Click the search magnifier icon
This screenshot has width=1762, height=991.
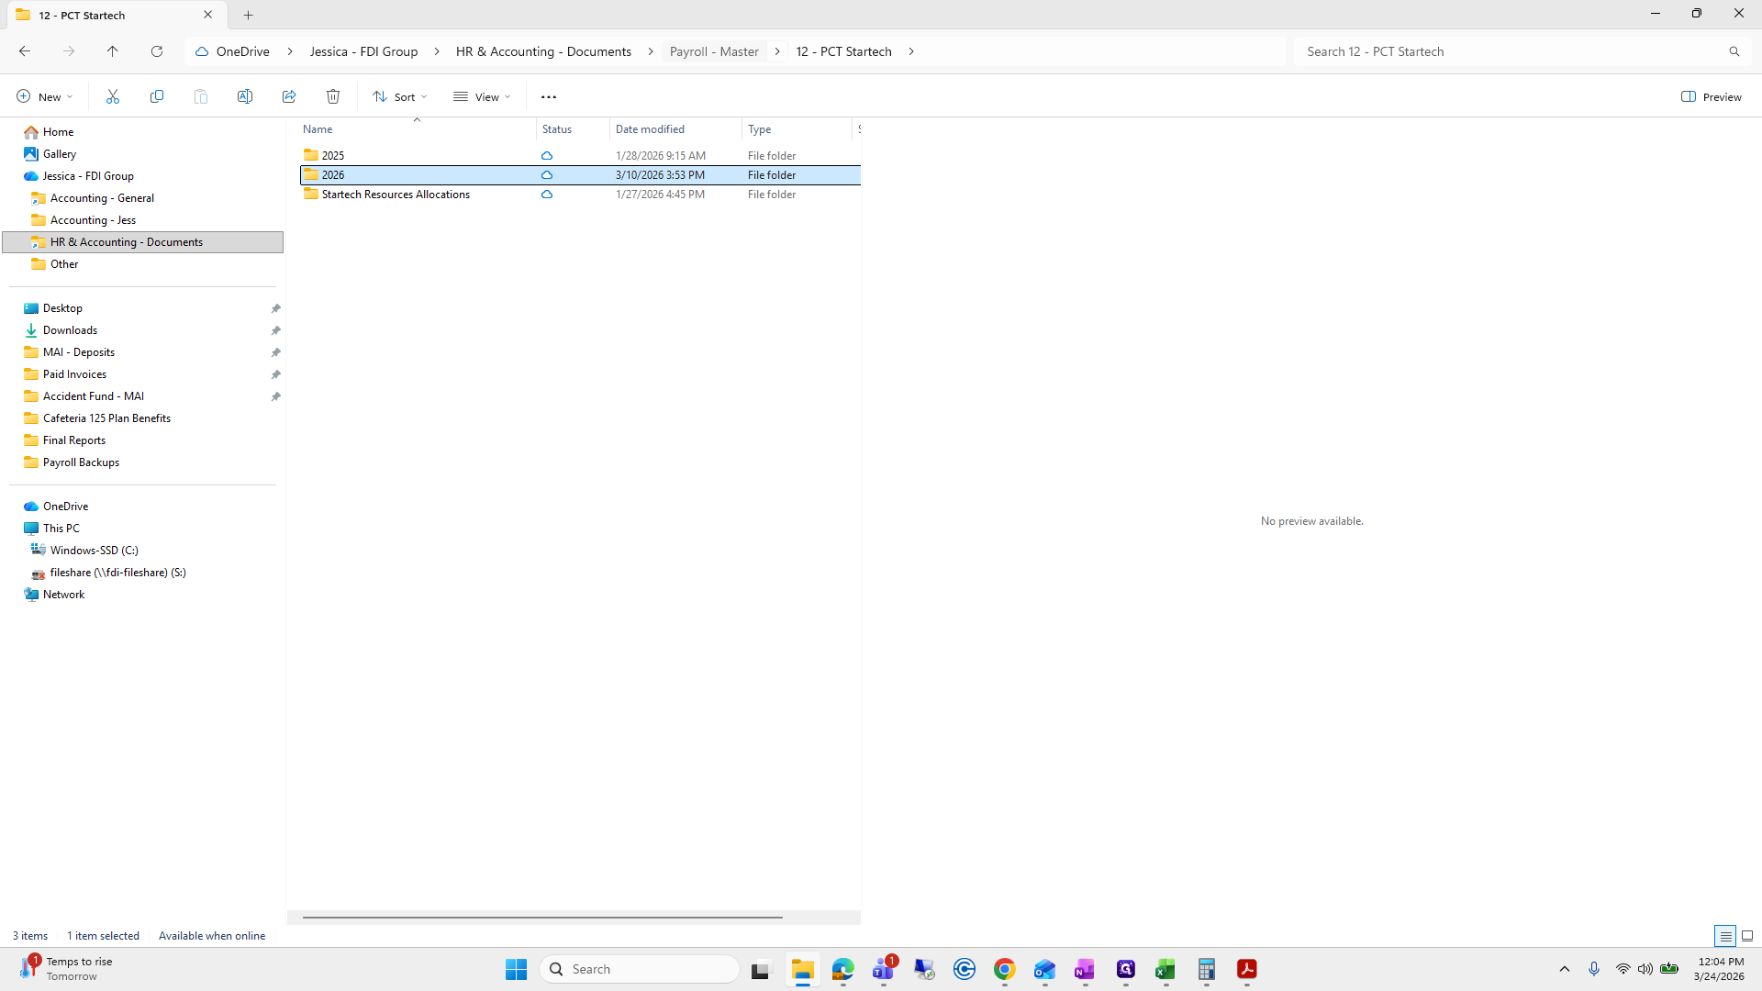(1734, 51)
